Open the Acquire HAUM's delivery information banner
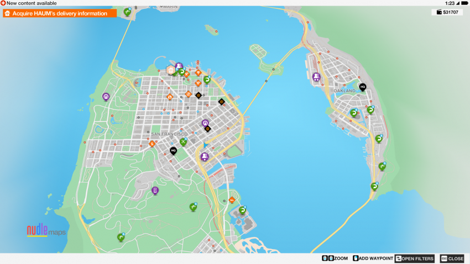Image resolution: width=470 pixels, height=264 pixels. click(x=60, y=13)
